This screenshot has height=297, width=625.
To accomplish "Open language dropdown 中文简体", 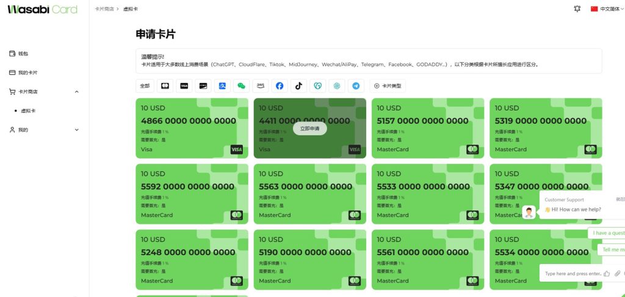I will click(607, 9).
